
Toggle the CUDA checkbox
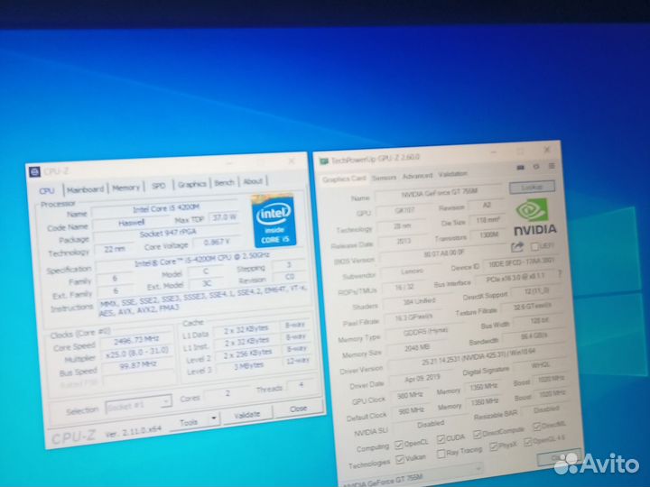click(441, 439)
